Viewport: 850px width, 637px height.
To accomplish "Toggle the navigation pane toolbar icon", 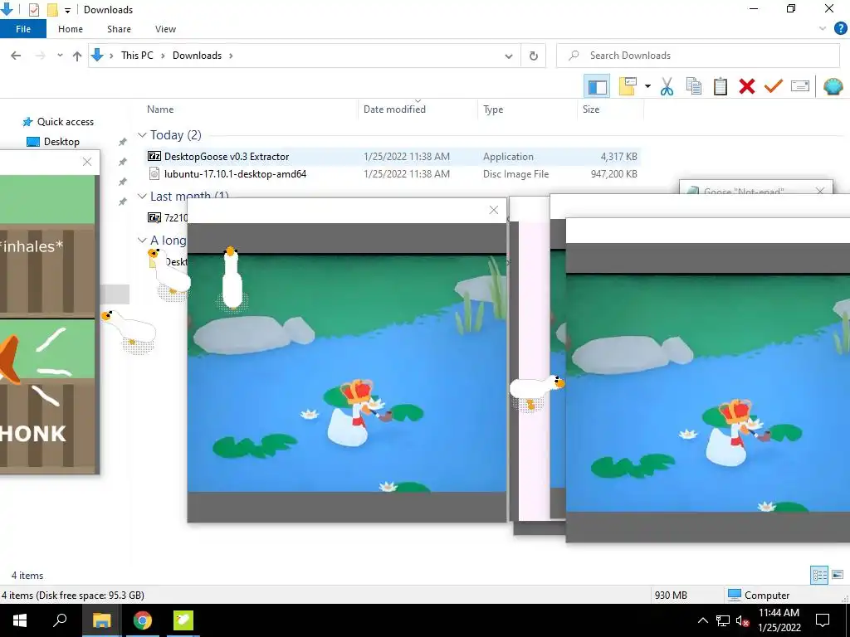I will click(x=597, y=86).
